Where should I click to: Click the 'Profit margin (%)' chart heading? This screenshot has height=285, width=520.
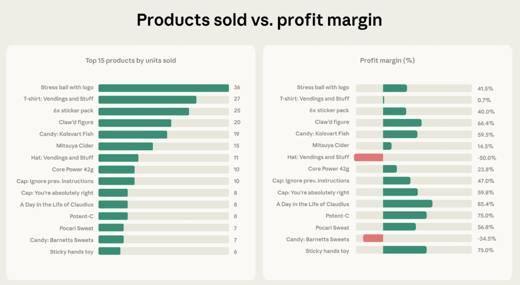387,61
